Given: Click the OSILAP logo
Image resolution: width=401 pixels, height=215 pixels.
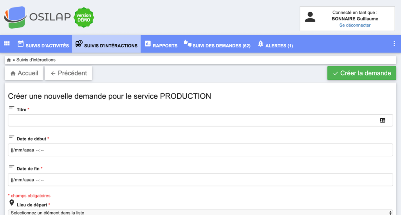Looking at the screenshot, I should tap(37, 17).
